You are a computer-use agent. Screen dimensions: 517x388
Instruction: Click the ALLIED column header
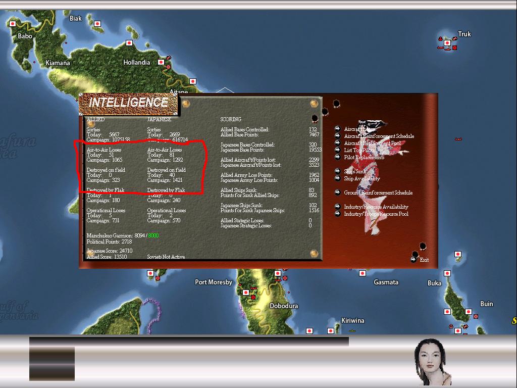coord(95,119)
